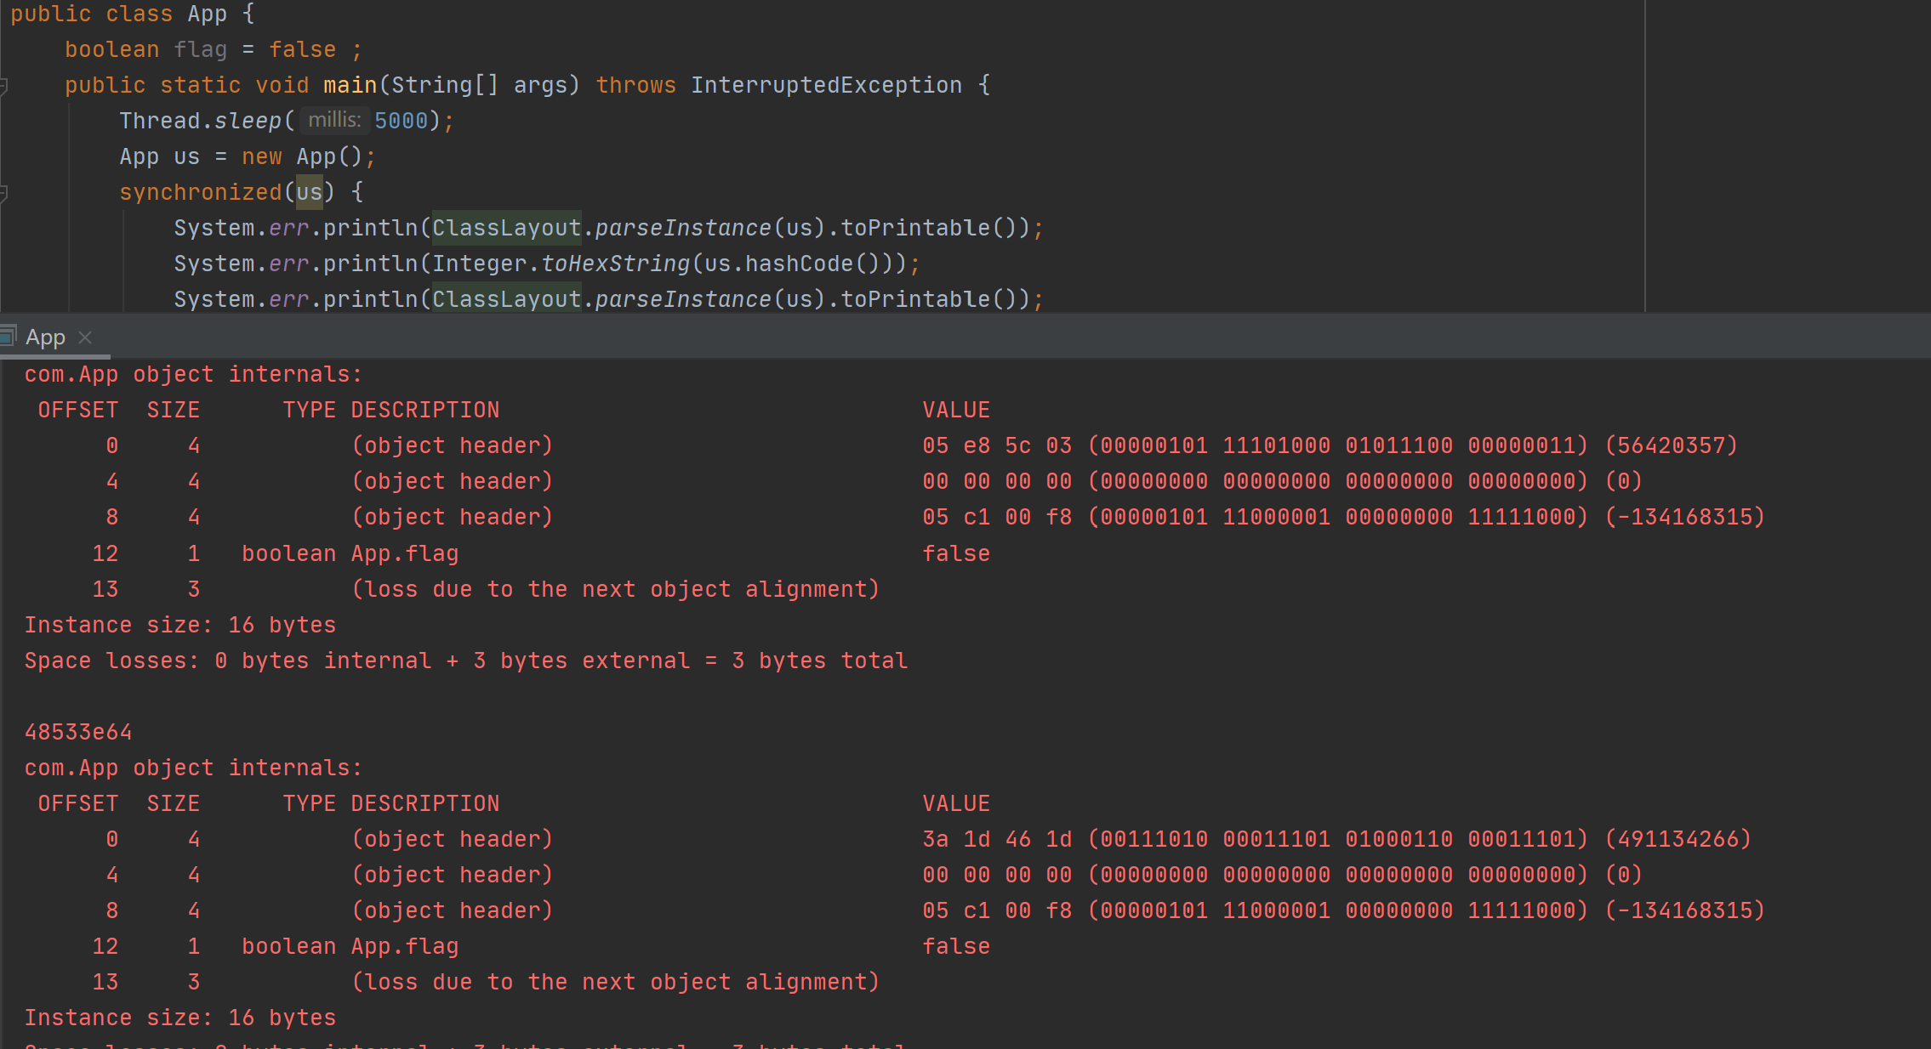Viewport: 1931px width, 1049px height.
Task: Collapse the synchronized block fold marker
Action: coord(3,193)
